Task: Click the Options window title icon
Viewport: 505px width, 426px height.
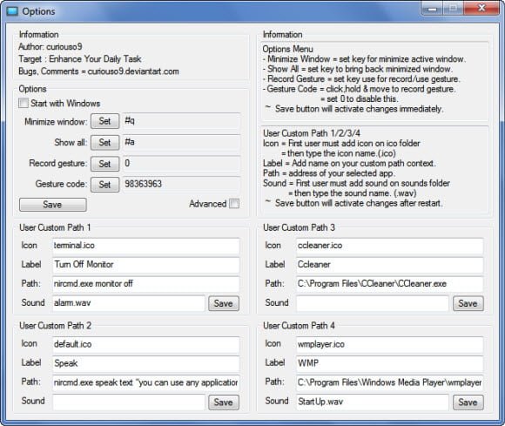Action: click(12, 11)
